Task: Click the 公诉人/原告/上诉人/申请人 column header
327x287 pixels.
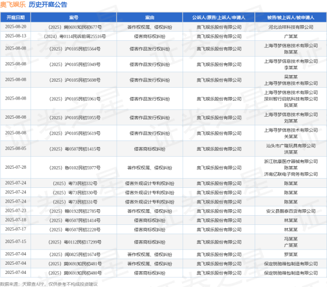Action: (x=219, y=17)
